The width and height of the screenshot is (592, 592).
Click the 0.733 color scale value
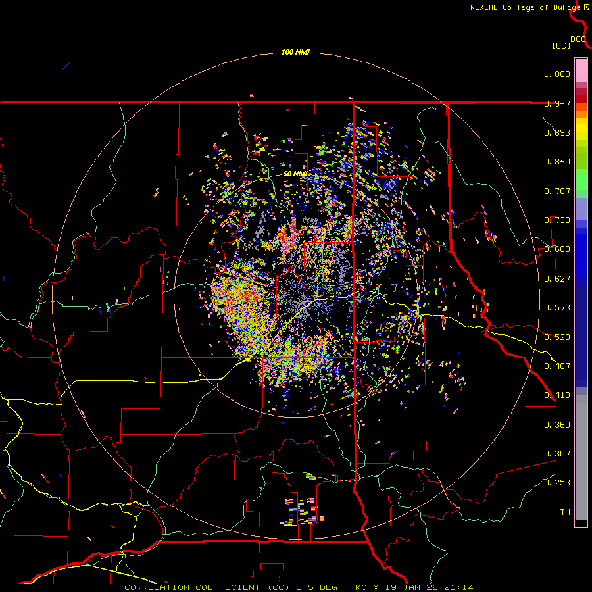557,220
